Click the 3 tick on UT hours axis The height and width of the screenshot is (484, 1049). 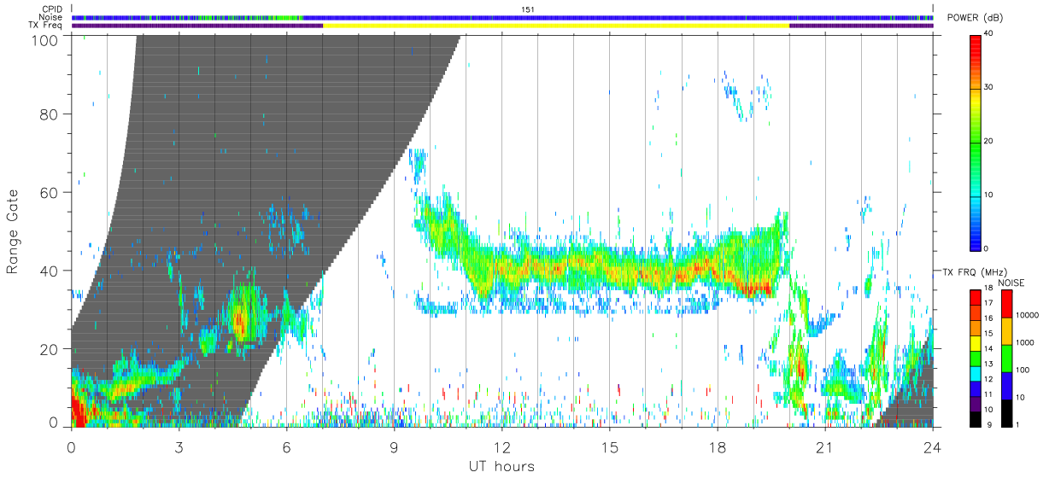click(179, 447)
